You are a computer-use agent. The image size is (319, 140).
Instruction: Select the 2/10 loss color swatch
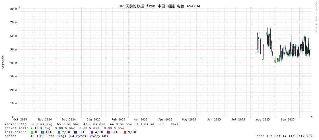[59, 132]
